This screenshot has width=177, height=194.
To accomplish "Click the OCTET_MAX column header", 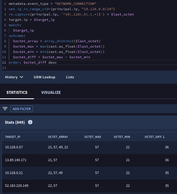I will tap(93, 137).
